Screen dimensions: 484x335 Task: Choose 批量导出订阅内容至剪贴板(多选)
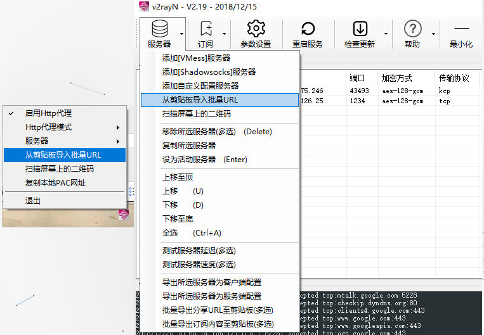click(219, 324)
